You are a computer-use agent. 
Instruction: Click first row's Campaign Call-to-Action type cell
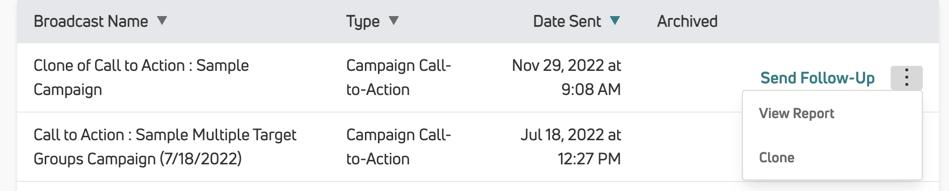pyautogui.click(x=399, y=77)
